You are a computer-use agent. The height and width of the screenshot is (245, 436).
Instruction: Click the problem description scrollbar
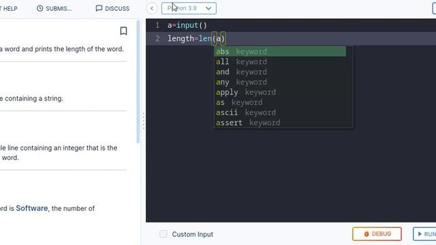click(138, 82)
